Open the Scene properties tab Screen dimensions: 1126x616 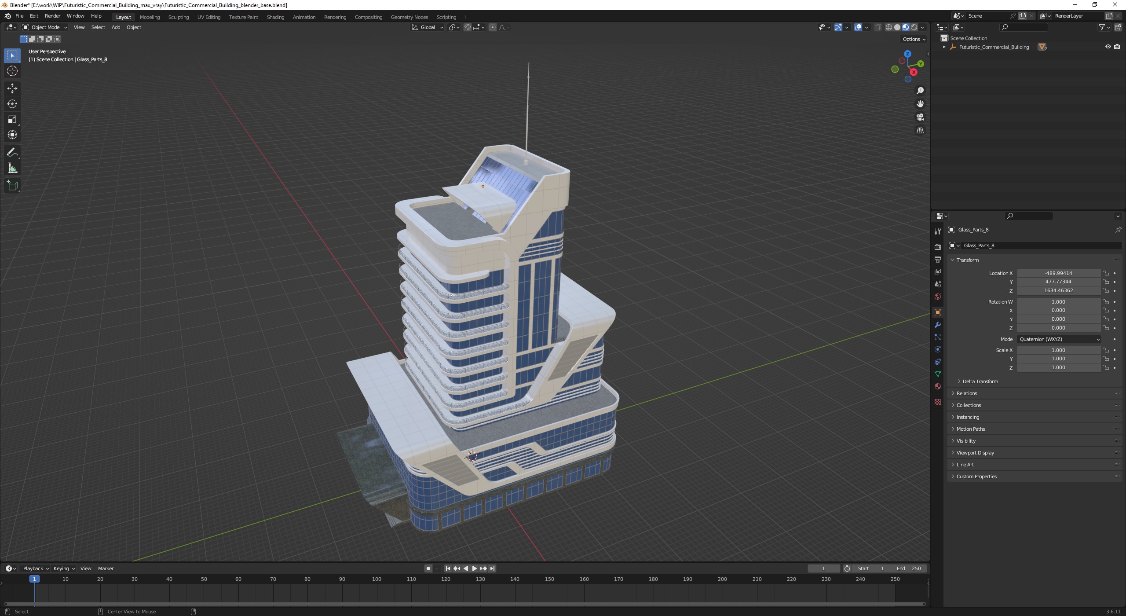click(937, 284)
